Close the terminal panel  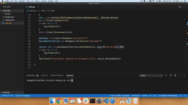click(x=184, y=76)
